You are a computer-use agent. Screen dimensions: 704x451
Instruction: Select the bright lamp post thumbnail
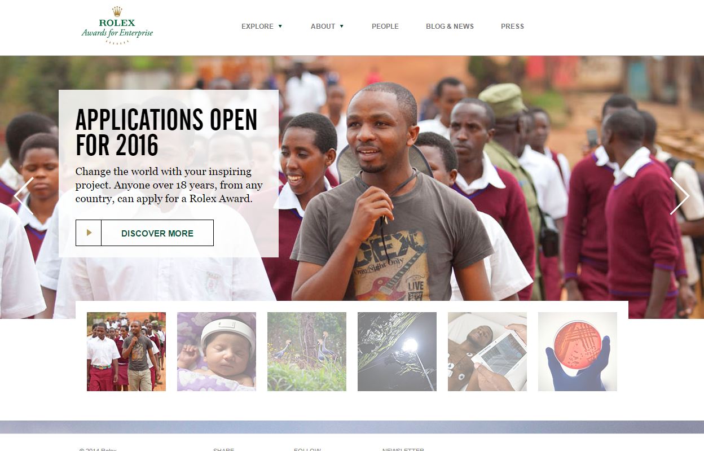[397, 352]
